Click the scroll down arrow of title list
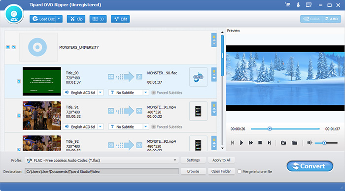This screenshot has height=191, width=345. (222, 148)
